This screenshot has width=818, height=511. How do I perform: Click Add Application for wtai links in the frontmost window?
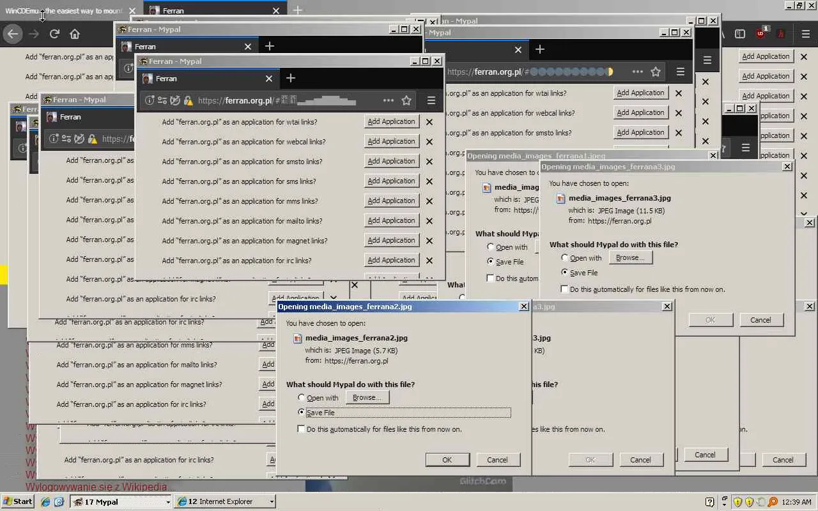(x=392, y=121)
